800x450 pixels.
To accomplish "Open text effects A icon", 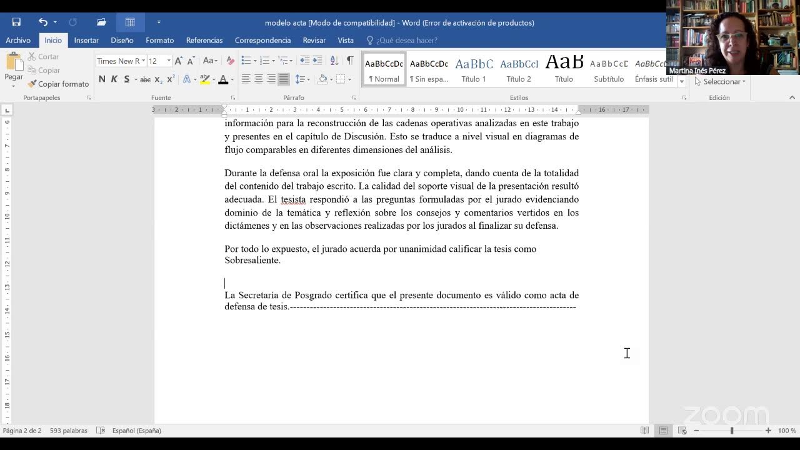I will [x=186, y=79].
